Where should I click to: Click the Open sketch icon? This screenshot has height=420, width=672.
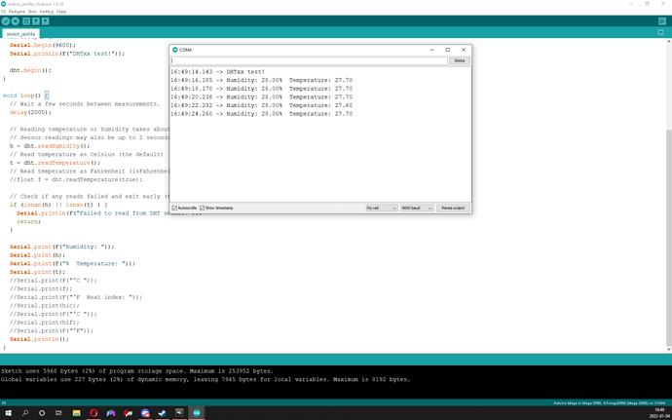tap(36, 21)
